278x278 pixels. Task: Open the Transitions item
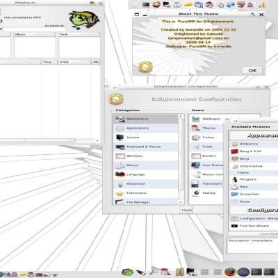pos(206,183)
